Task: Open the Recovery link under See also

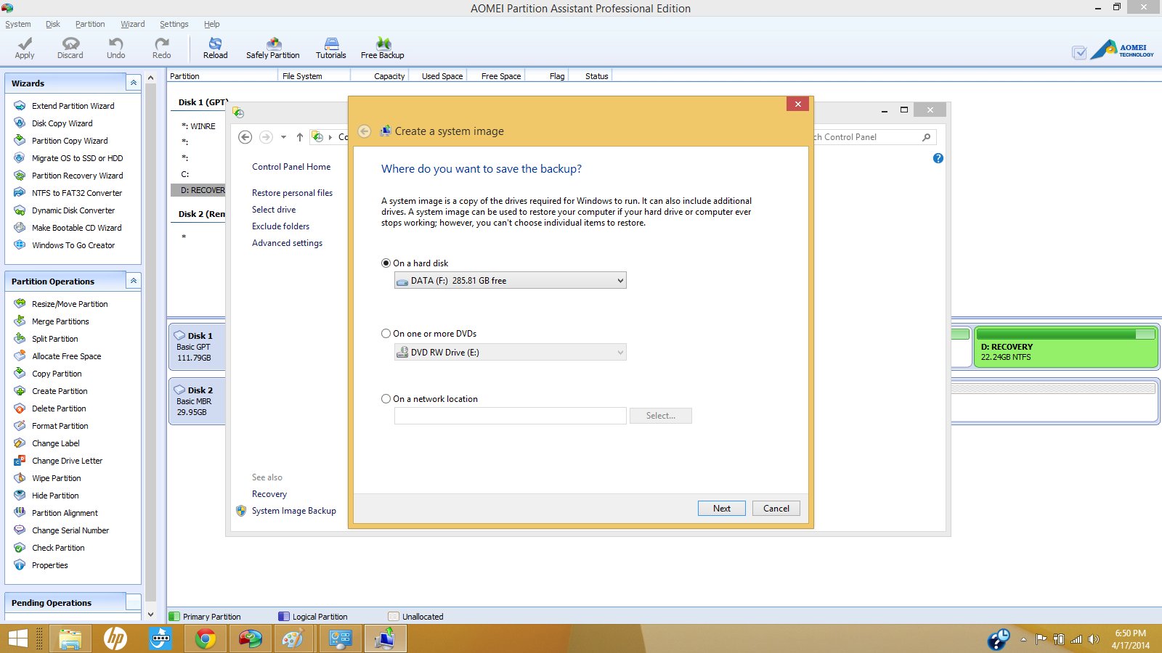Action: (269, 494)
